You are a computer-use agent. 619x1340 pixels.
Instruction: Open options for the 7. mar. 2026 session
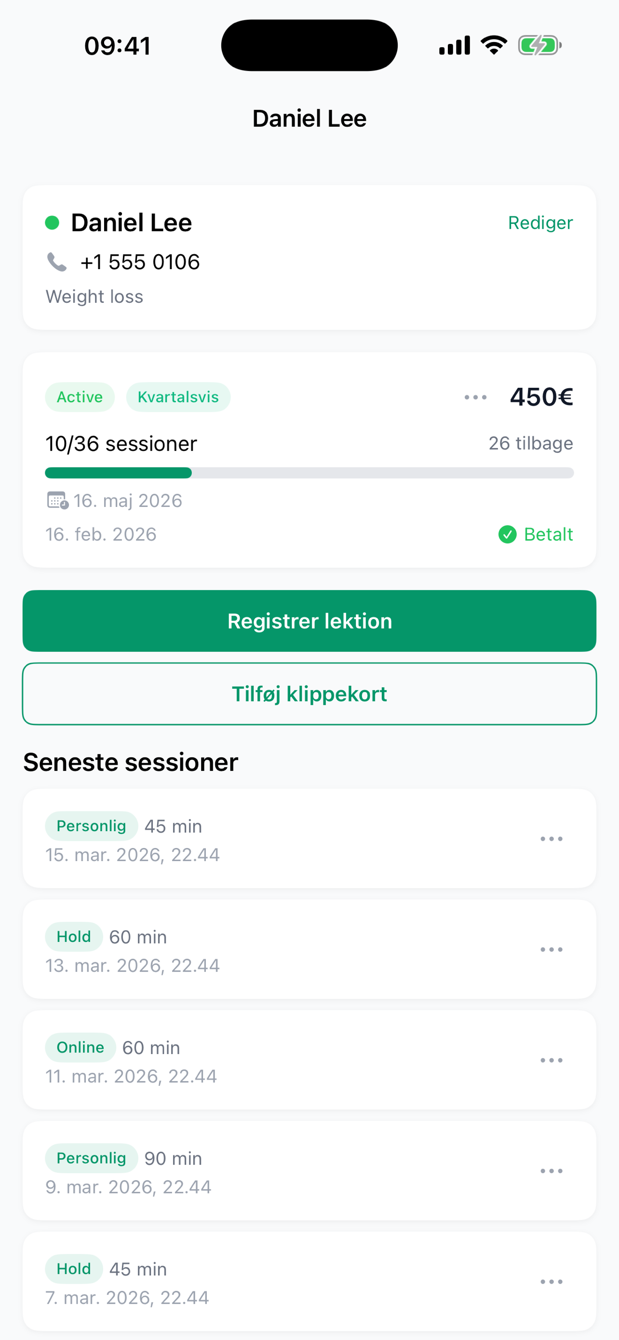[551, 1282]
